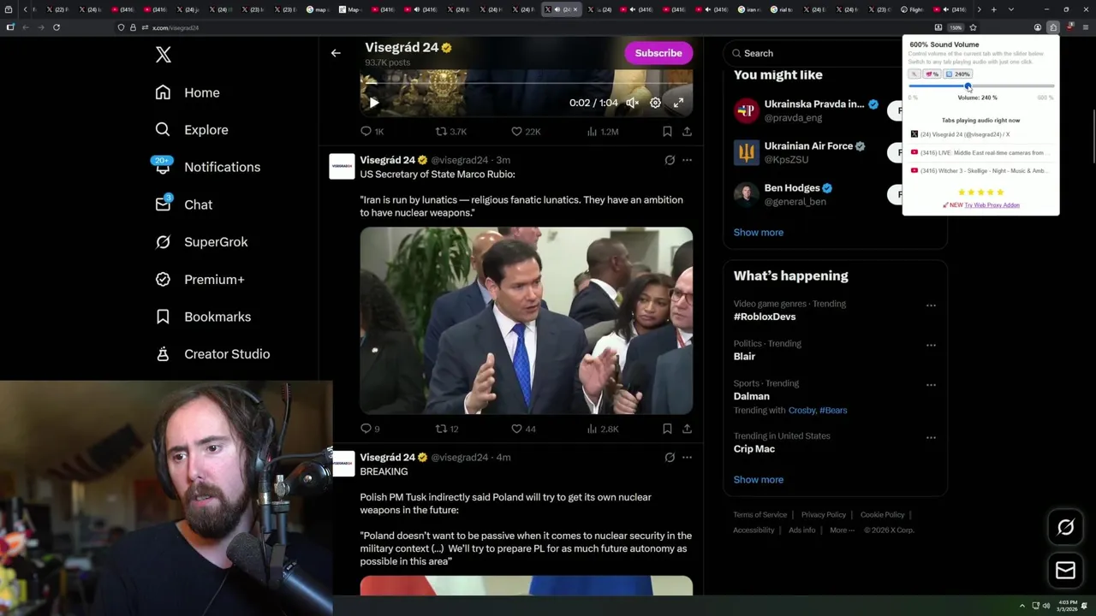
Task: Go to Home in X sidebar
Action: 188,92
